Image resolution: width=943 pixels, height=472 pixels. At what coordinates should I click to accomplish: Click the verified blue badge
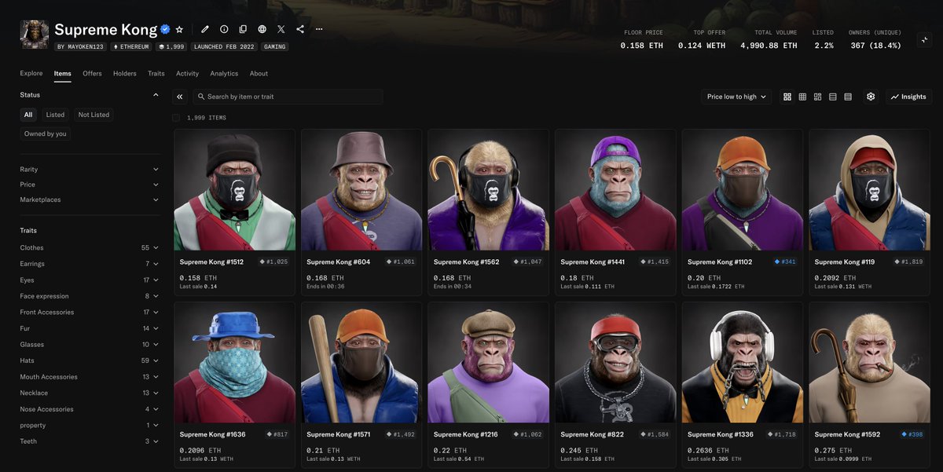(x=165, y=29)
